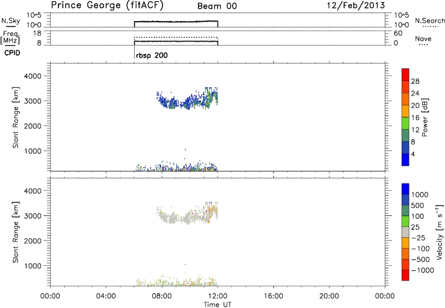Click the gray segment of Velocity colorbar
The width and height of the screenshot is (445, 308).
coord(406,232)
